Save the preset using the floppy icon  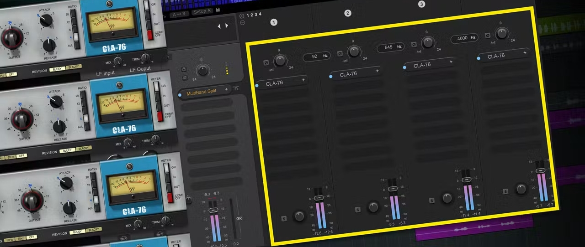point(218,10)
